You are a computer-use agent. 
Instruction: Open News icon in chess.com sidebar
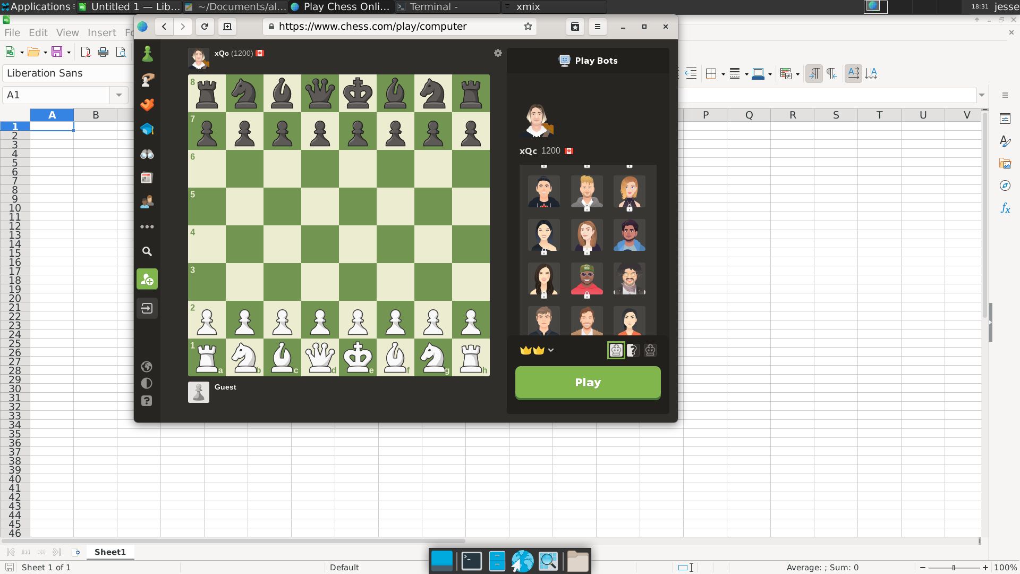pos(147,178)
